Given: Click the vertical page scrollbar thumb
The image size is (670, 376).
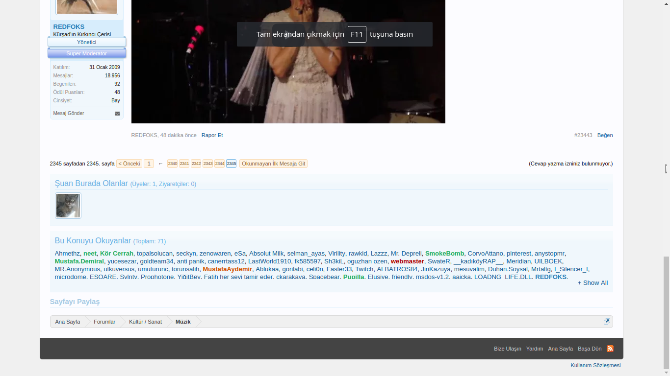Looking at the screenshot, I should coord(666,312).
